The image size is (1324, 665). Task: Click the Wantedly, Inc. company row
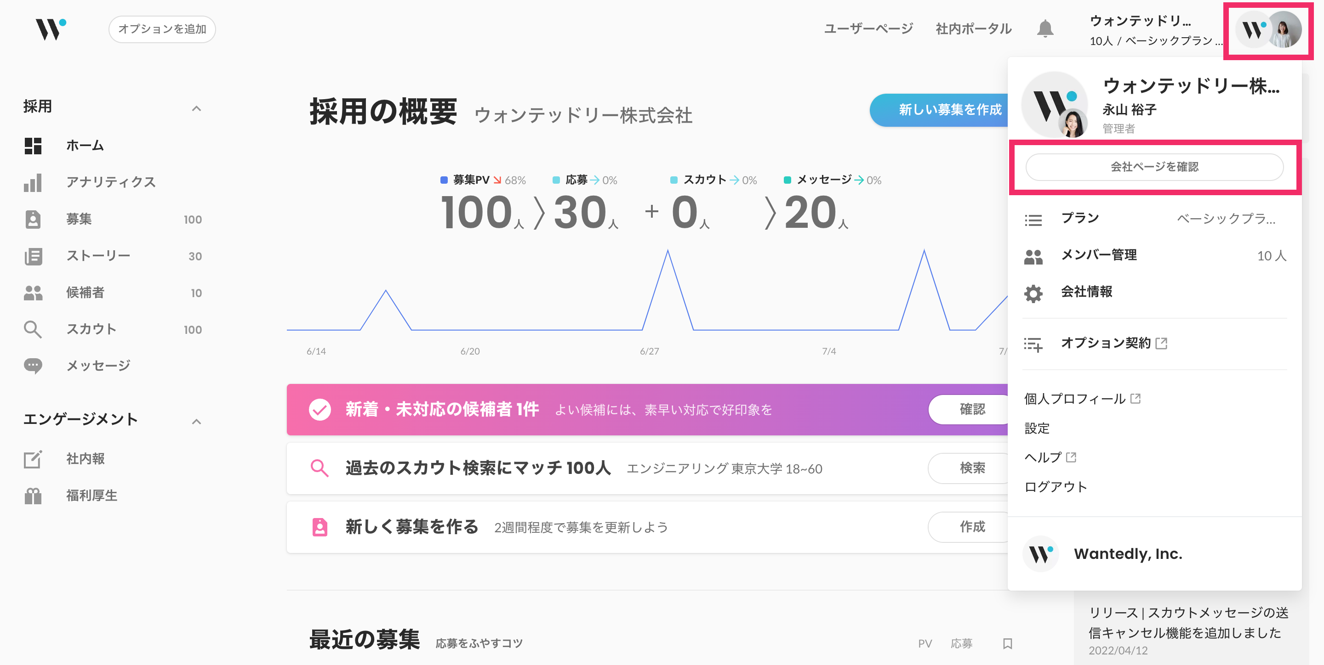[x=1154, y=554]
